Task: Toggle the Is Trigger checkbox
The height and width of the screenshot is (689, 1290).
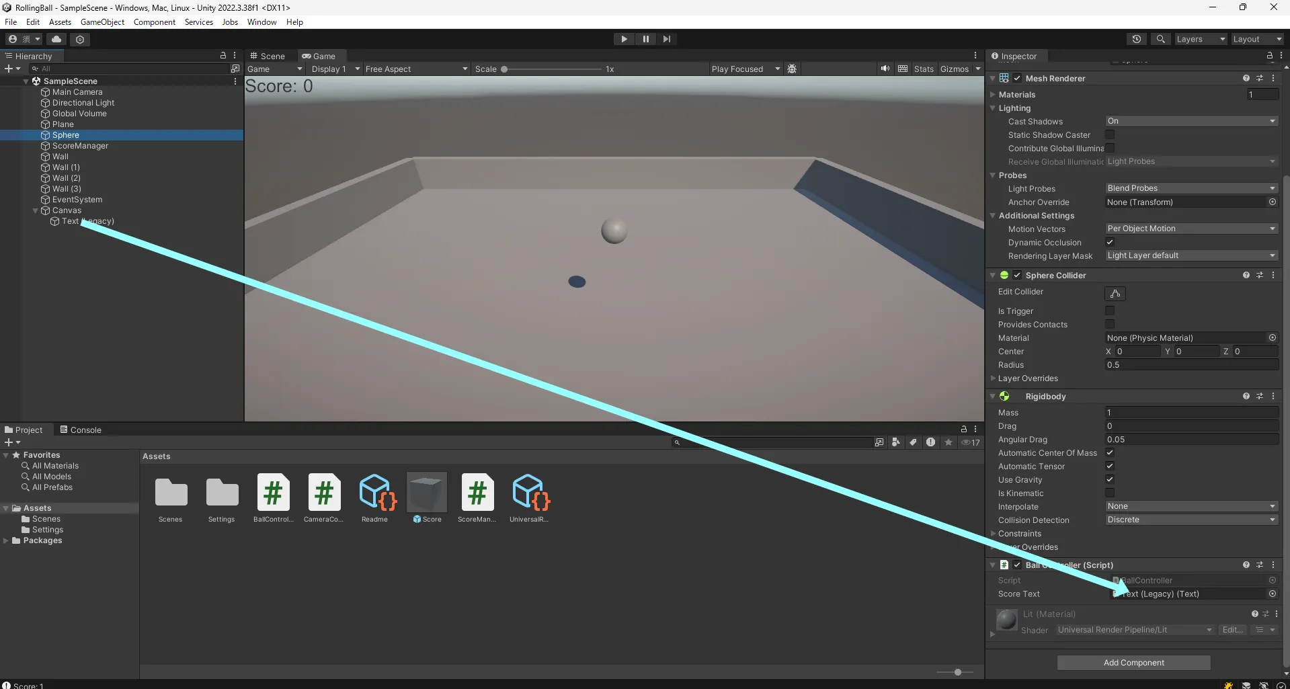Action: pos(1110,311)
